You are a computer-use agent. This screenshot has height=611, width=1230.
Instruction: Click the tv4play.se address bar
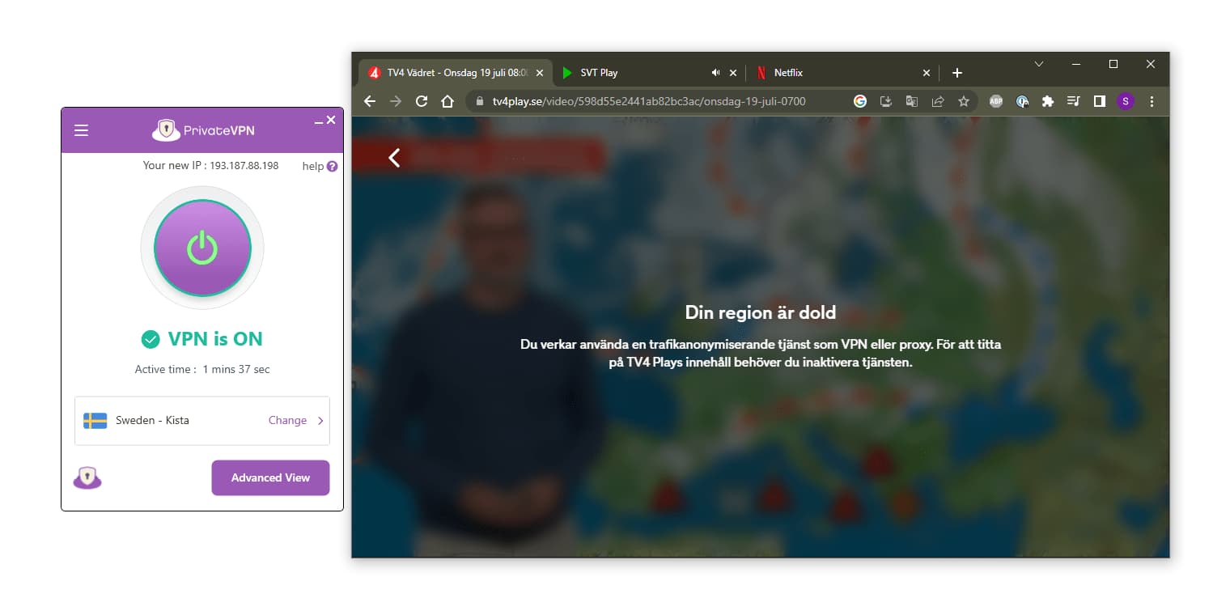649,102
